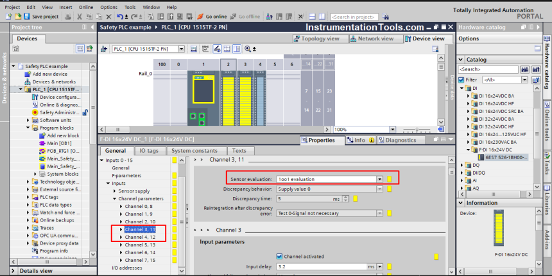552x276 pixels.
Task: Switch to Texts tab
Action: [239, 151]
